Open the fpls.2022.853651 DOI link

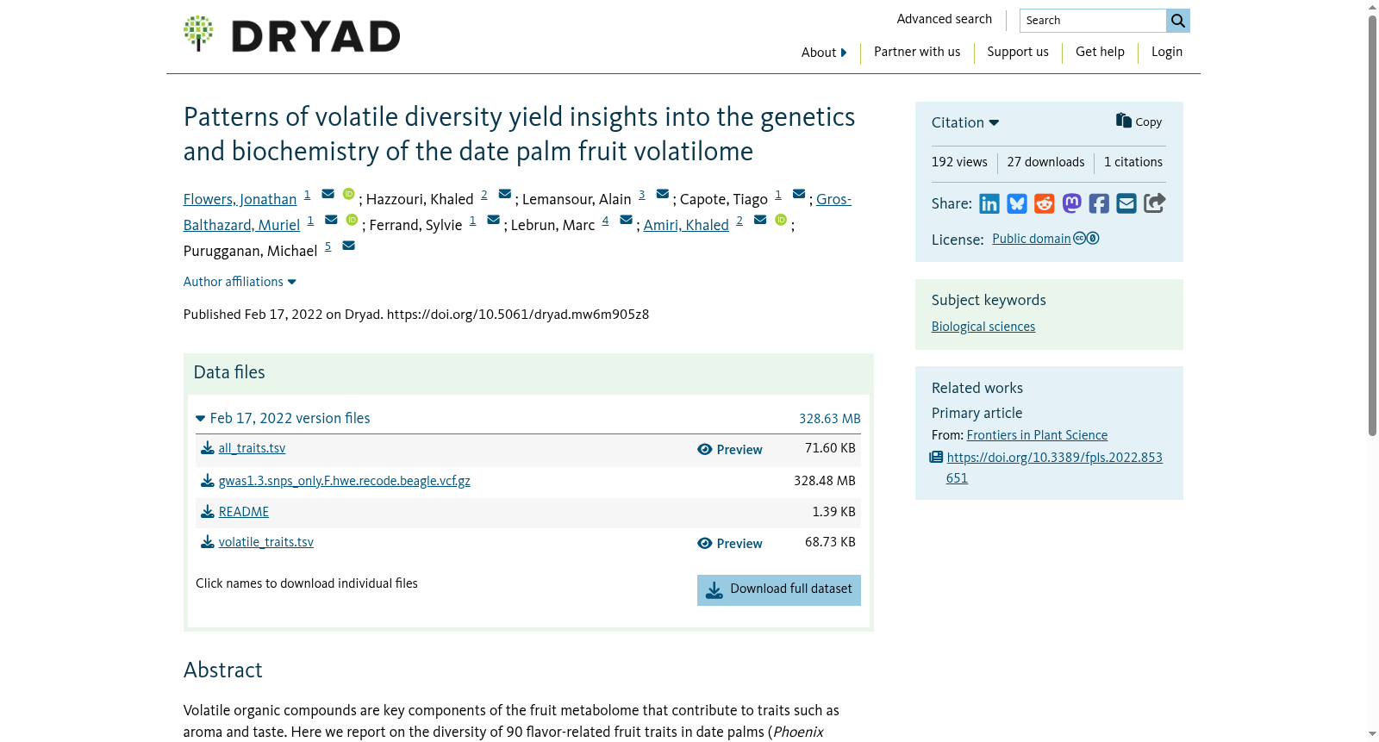tap(1055, 468)
